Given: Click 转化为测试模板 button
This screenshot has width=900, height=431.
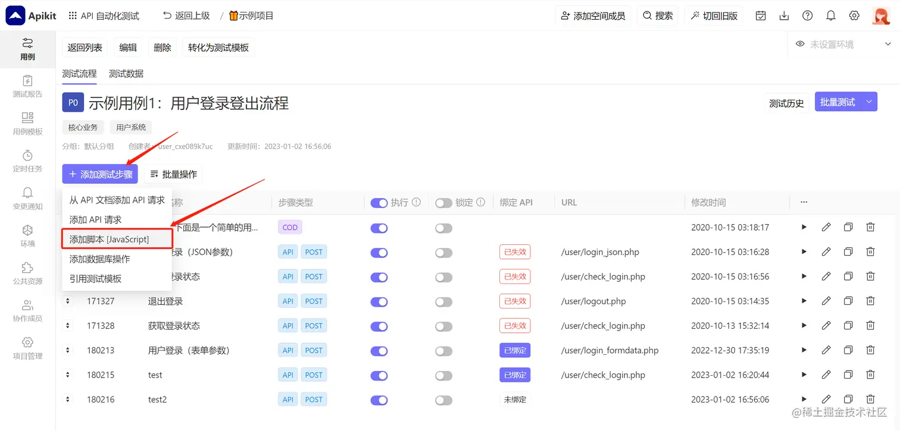Looking at the screenshot, I should [218, 48].
